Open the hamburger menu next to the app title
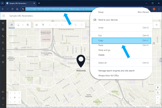Screen dimensions: 162x108 4,16
